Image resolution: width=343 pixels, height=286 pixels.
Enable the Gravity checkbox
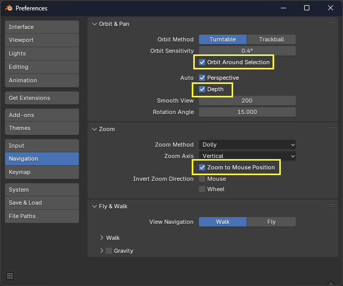(109, 251)
